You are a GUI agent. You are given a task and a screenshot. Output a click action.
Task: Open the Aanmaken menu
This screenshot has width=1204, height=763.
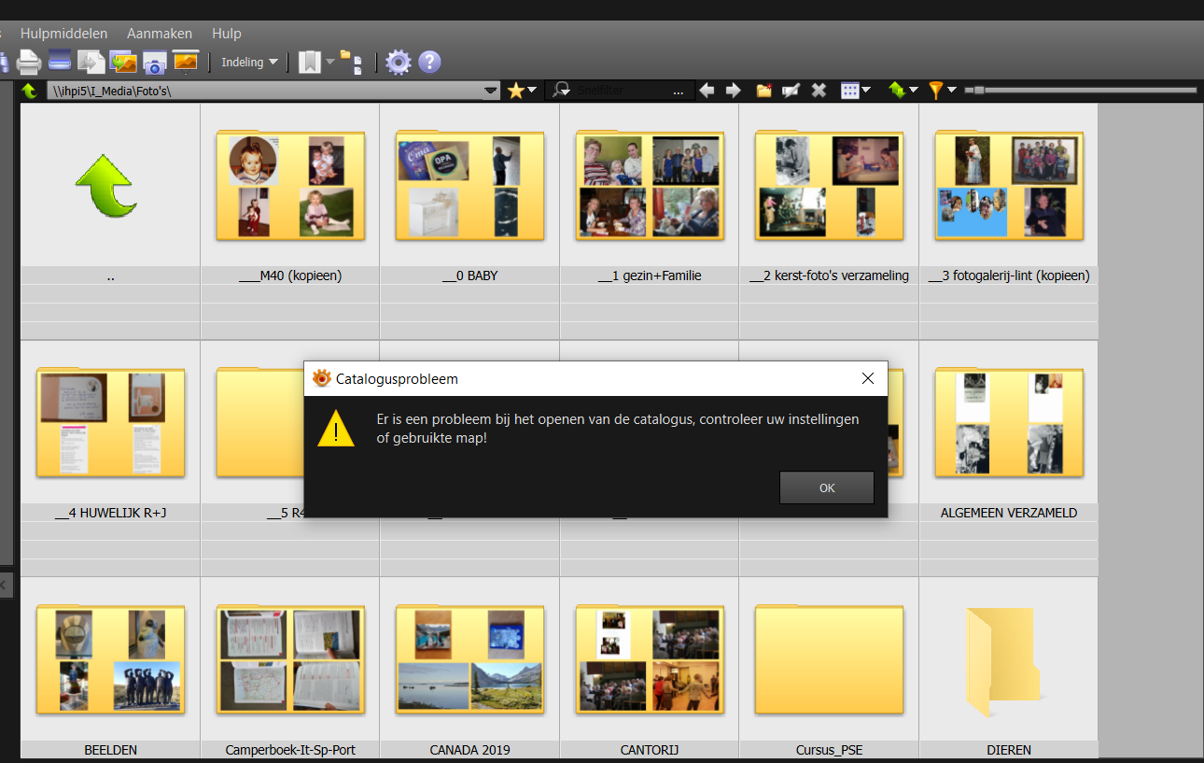point(160,33)
